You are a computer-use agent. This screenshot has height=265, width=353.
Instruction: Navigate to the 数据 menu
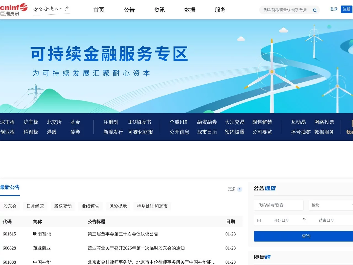coord(190,10)
